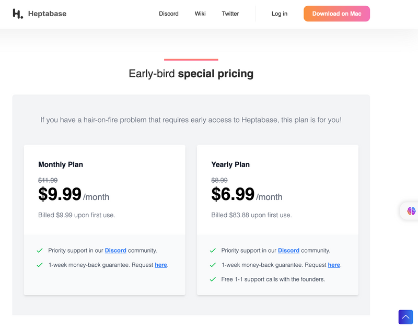Click 'here' refund link in Monthly Plan

[x=161, y=265]
